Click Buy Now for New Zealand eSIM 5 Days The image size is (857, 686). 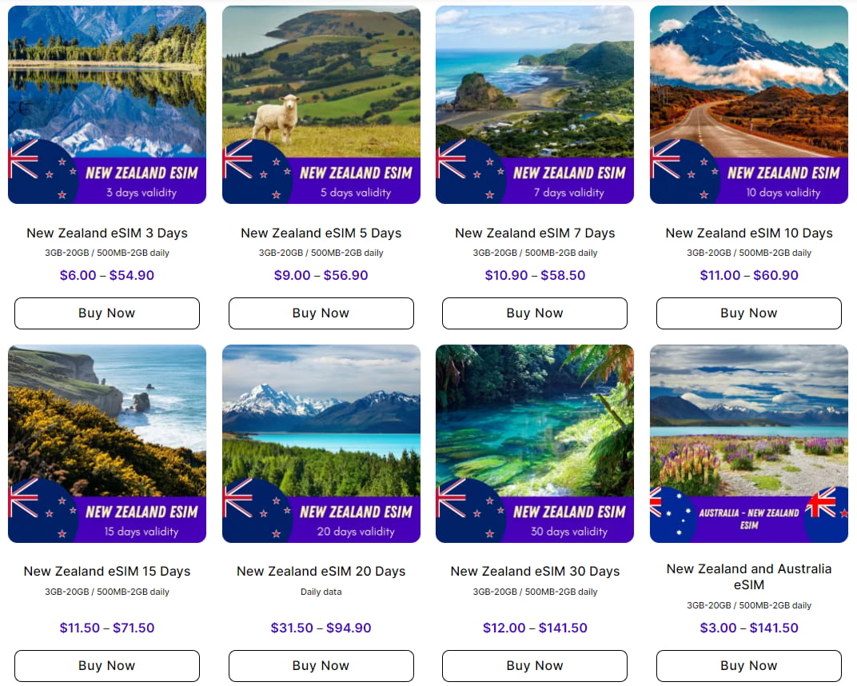321,313
